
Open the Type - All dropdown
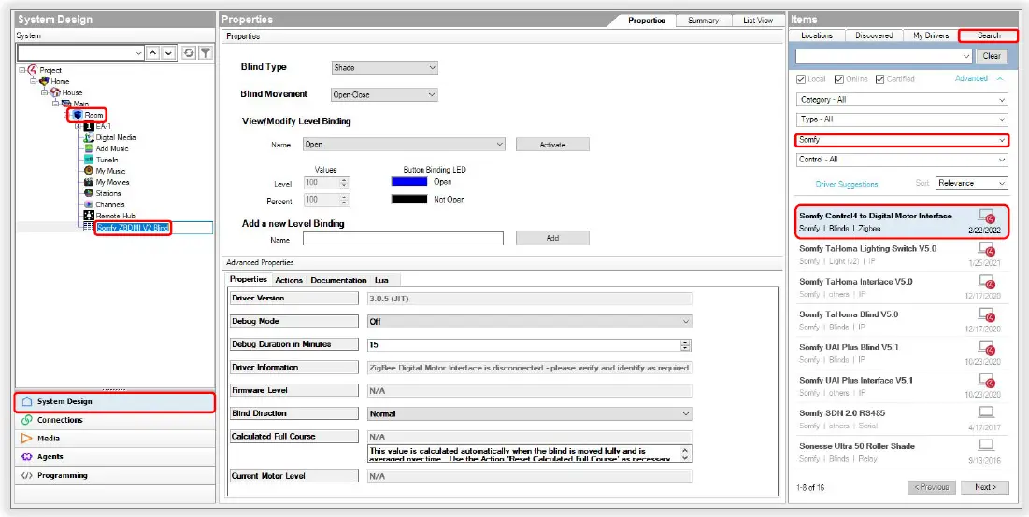tap(902, 119)
